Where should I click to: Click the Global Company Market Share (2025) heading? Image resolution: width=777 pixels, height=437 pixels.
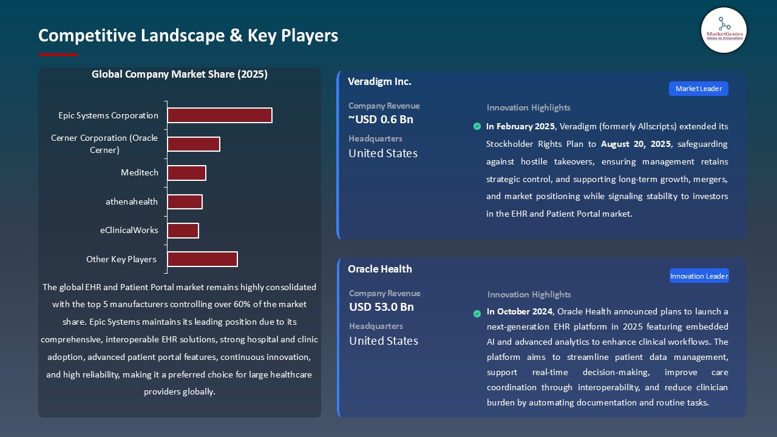pos(180,74)
